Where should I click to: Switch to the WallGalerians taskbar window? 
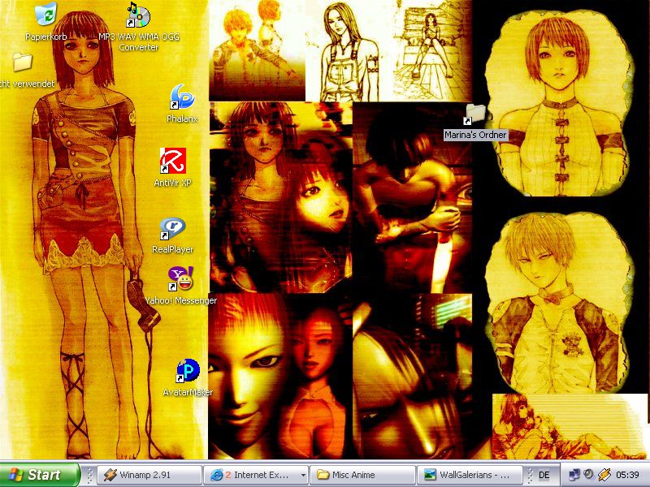pos(470,475)
